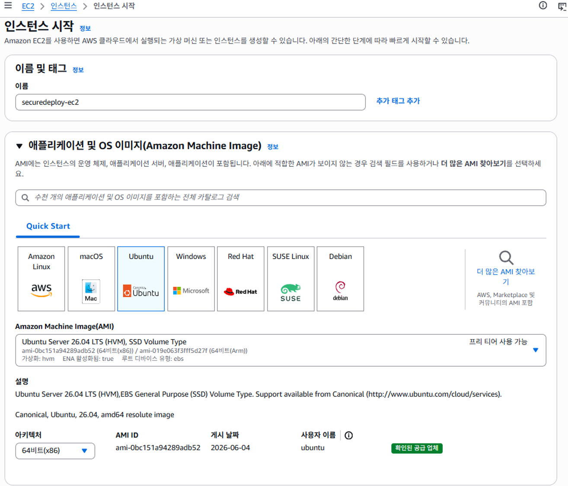Open 더 많은 AMI 찾아보기 link
The image size is (568, 486).
click(x=506, y=276)
